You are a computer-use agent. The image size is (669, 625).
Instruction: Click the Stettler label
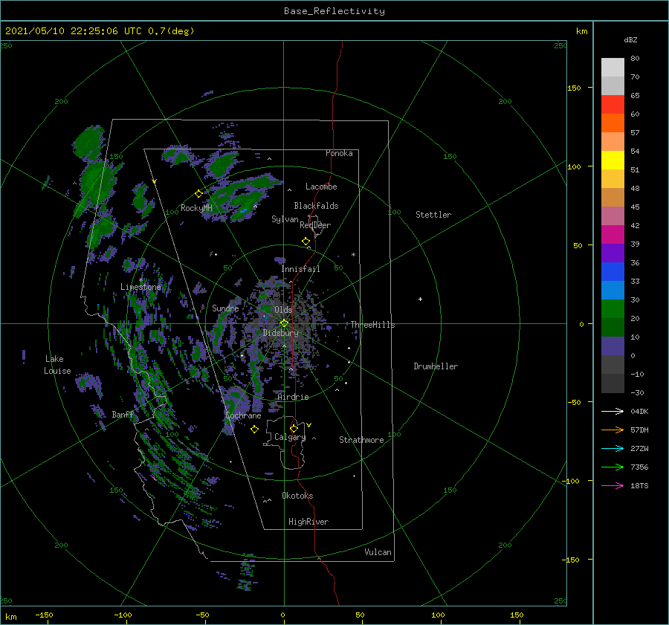click(433, 215)
